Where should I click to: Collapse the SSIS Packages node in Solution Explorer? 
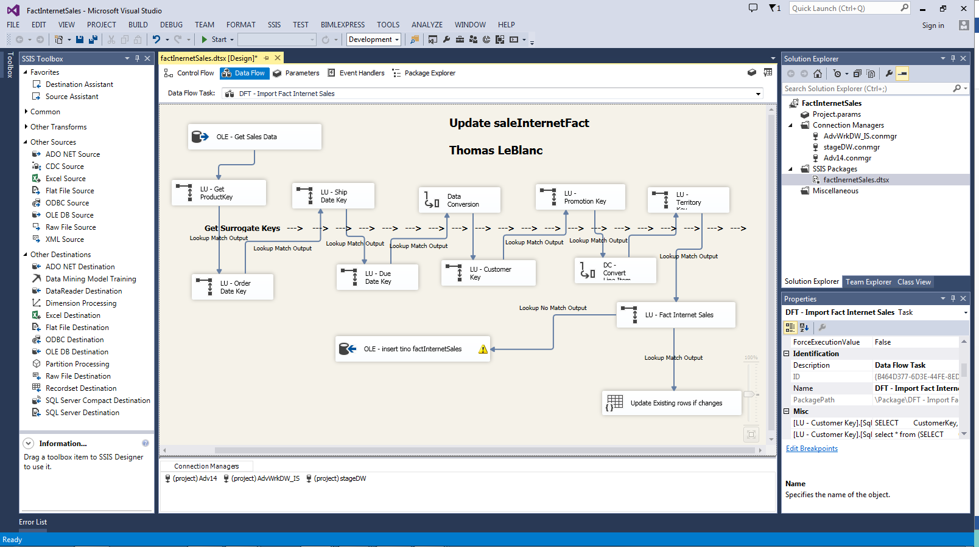pyautogui.click(x=791, y=169)
